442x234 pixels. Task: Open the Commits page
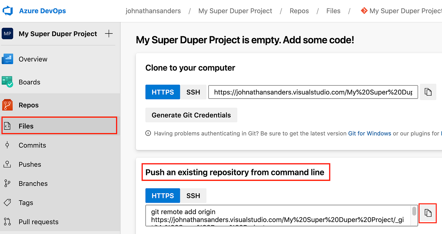tap(32, 145)
